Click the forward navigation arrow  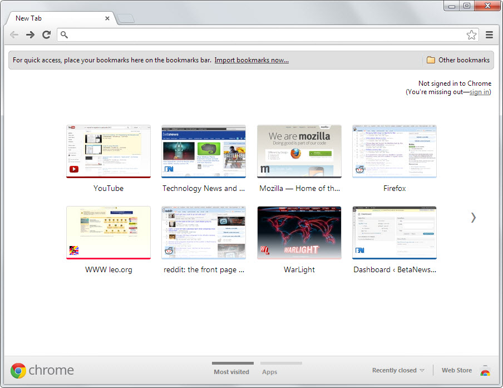click(x=30, y=35)
